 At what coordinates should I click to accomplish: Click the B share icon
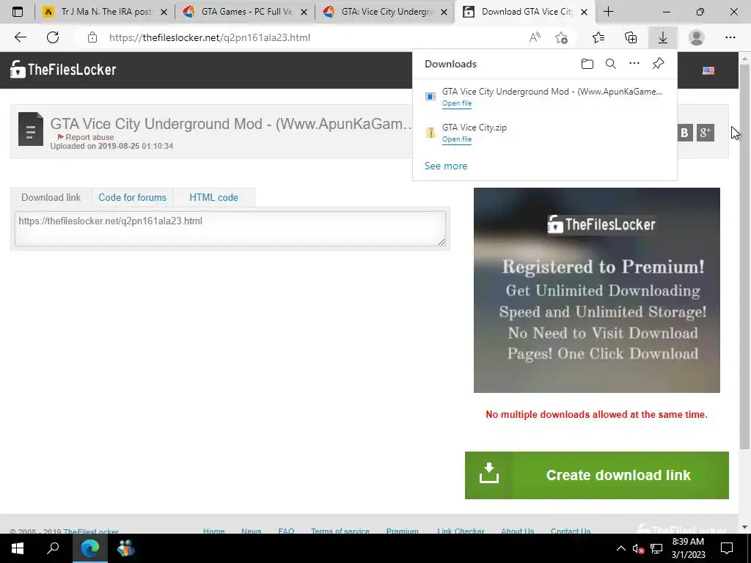pyautogui.click(x=685, y=133)
